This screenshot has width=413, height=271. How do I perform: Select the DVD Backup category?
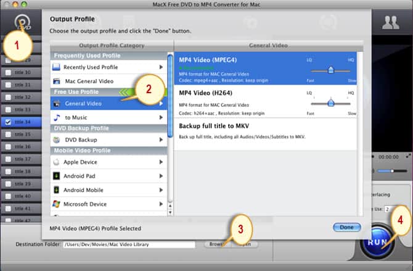point(108,140)
